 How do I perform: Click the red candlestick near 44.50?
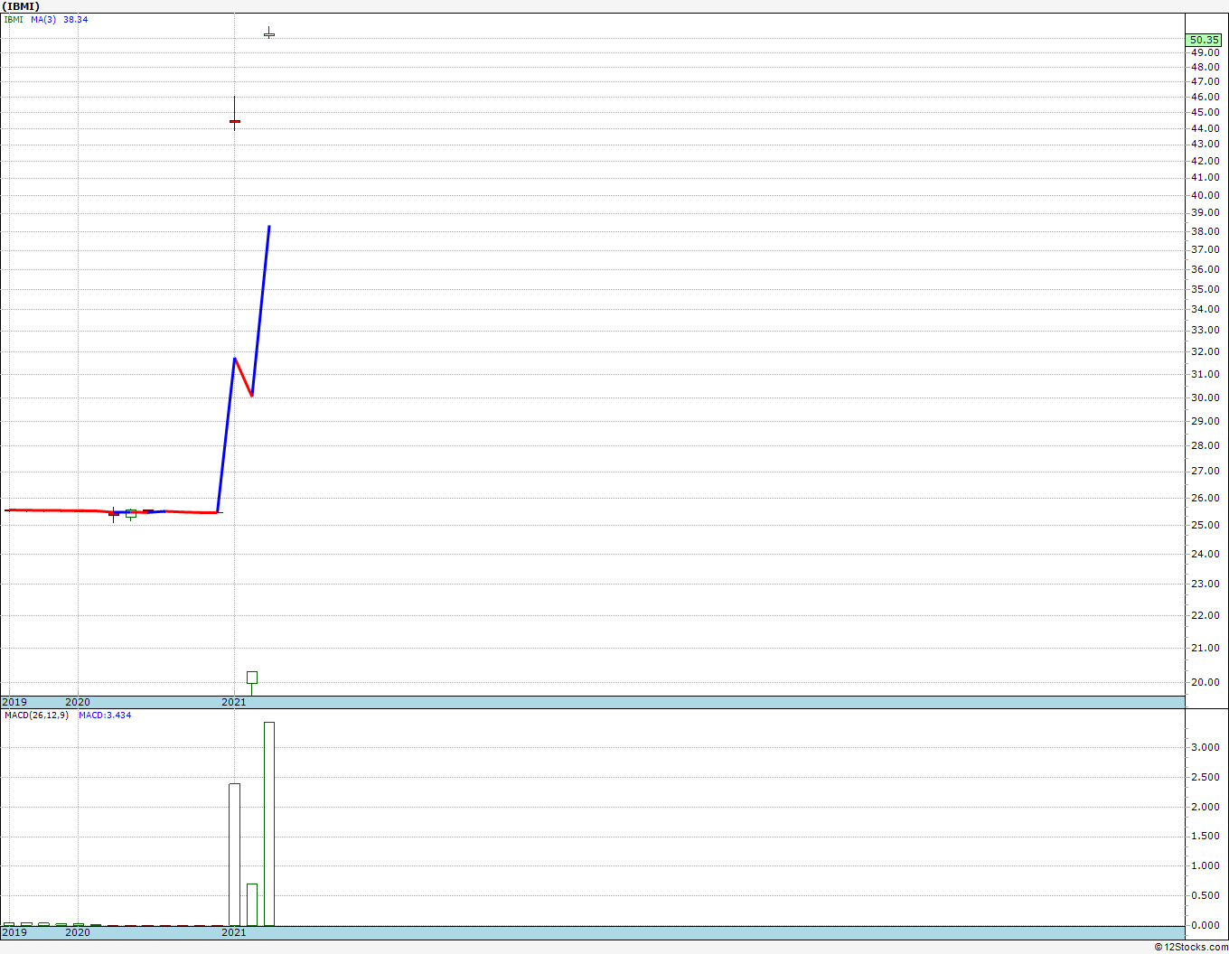click(x=235, y=121)
